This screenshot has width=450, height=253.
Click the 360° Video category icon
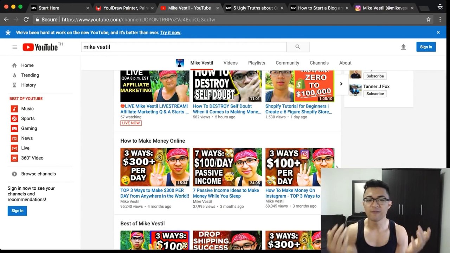(x=14, y=158)
